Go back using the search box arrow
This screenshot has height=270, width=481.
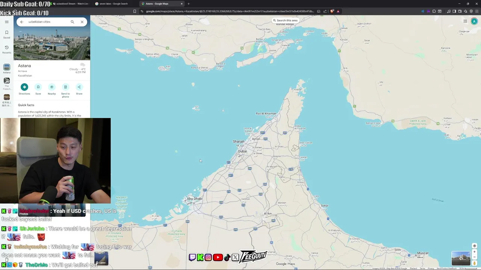click(x=22, y=22)
